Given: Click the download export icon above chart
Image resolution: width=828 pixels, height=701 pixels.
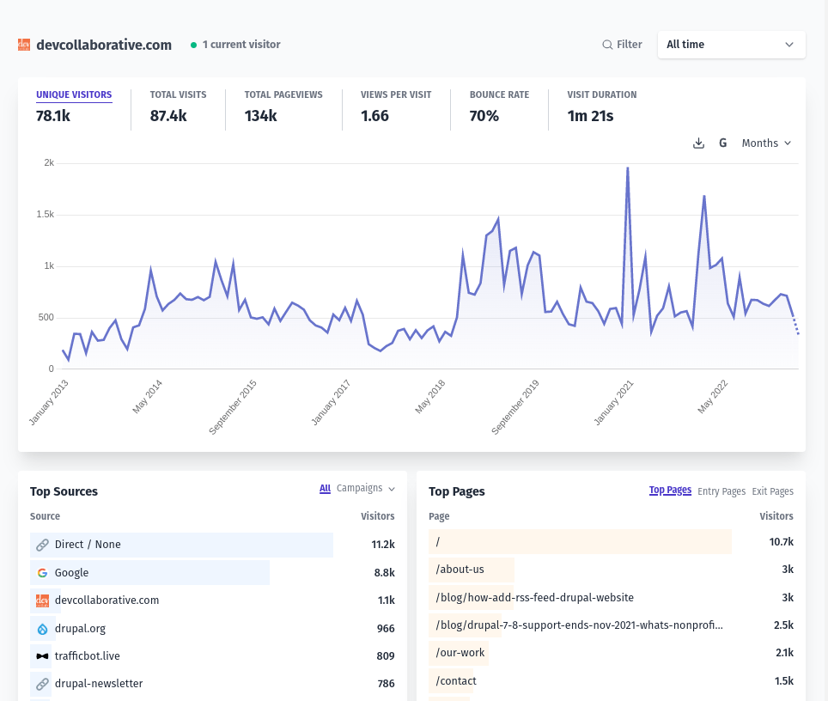Looking at the screenshot, I should (698, 143).
